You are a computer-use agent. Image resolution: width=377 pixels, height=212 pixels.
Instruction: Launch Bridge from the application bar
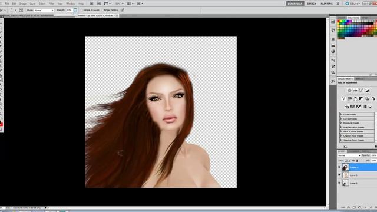tap(91, 4)
